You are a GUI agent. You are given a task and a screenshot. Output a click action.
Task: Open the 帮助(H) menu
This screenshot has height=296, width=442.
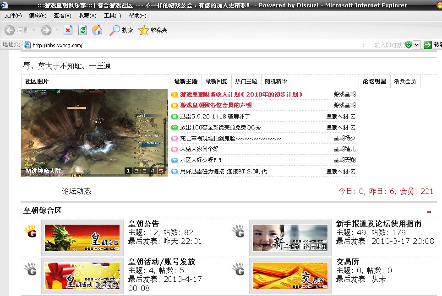[137, 16]
